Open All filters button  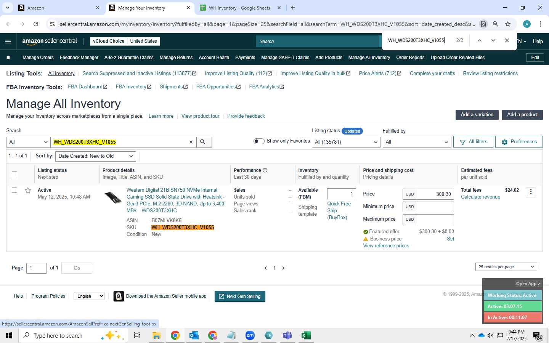tap(473, 142)
